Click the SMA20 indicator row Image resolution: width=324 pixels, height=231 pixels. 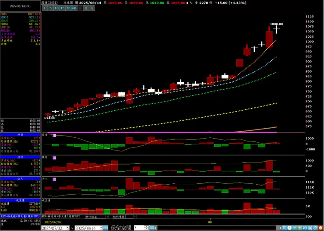20,21
